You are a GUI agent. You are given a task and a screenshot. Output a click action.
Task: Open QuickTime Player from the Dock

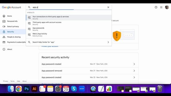93,89
